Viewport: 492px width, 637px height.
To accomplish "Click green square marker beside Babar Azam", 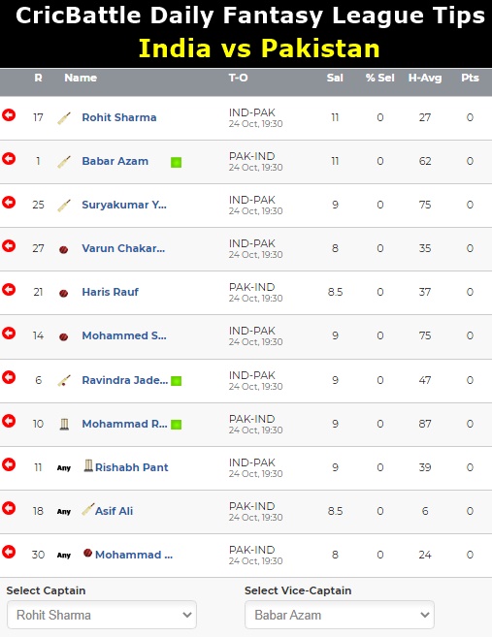I will 176,163.
